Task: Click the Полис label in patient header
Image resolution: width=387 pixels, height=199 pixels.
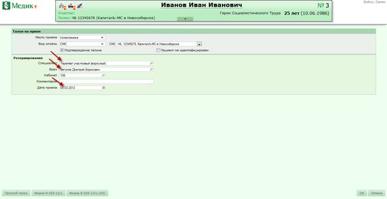Action: [x=64, y=18]
